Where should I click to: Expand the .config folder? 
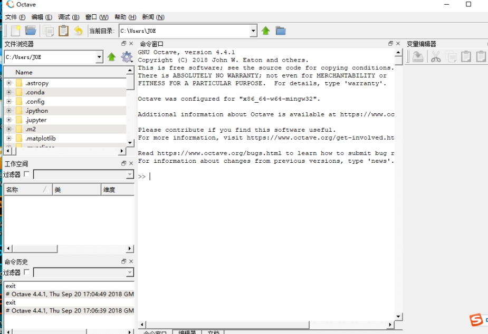click(9, 101)
